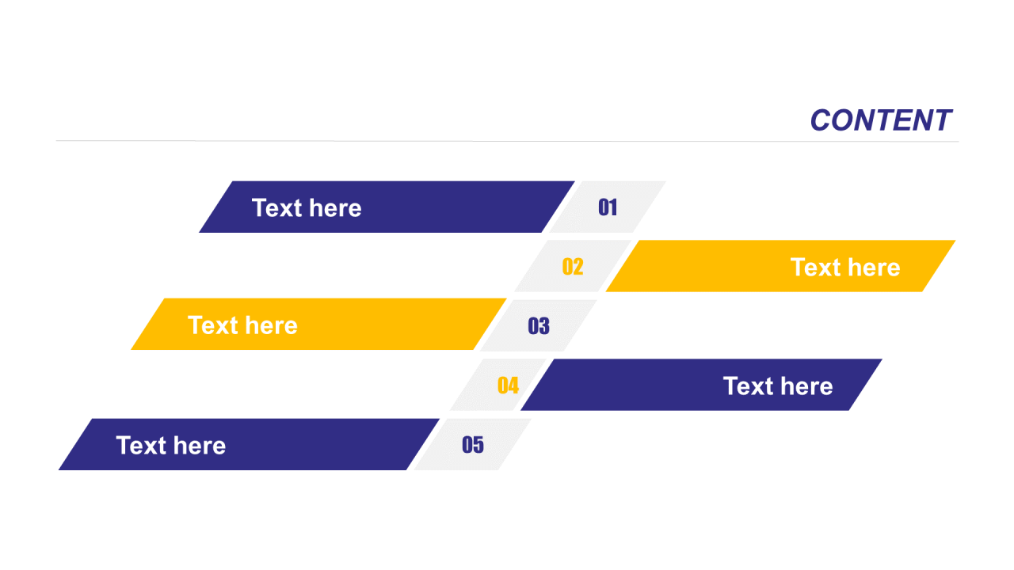The width and height of the screenshot is (1014, 570).
Task: Click the CONTENT title text
Action: [x=880, y=120]
